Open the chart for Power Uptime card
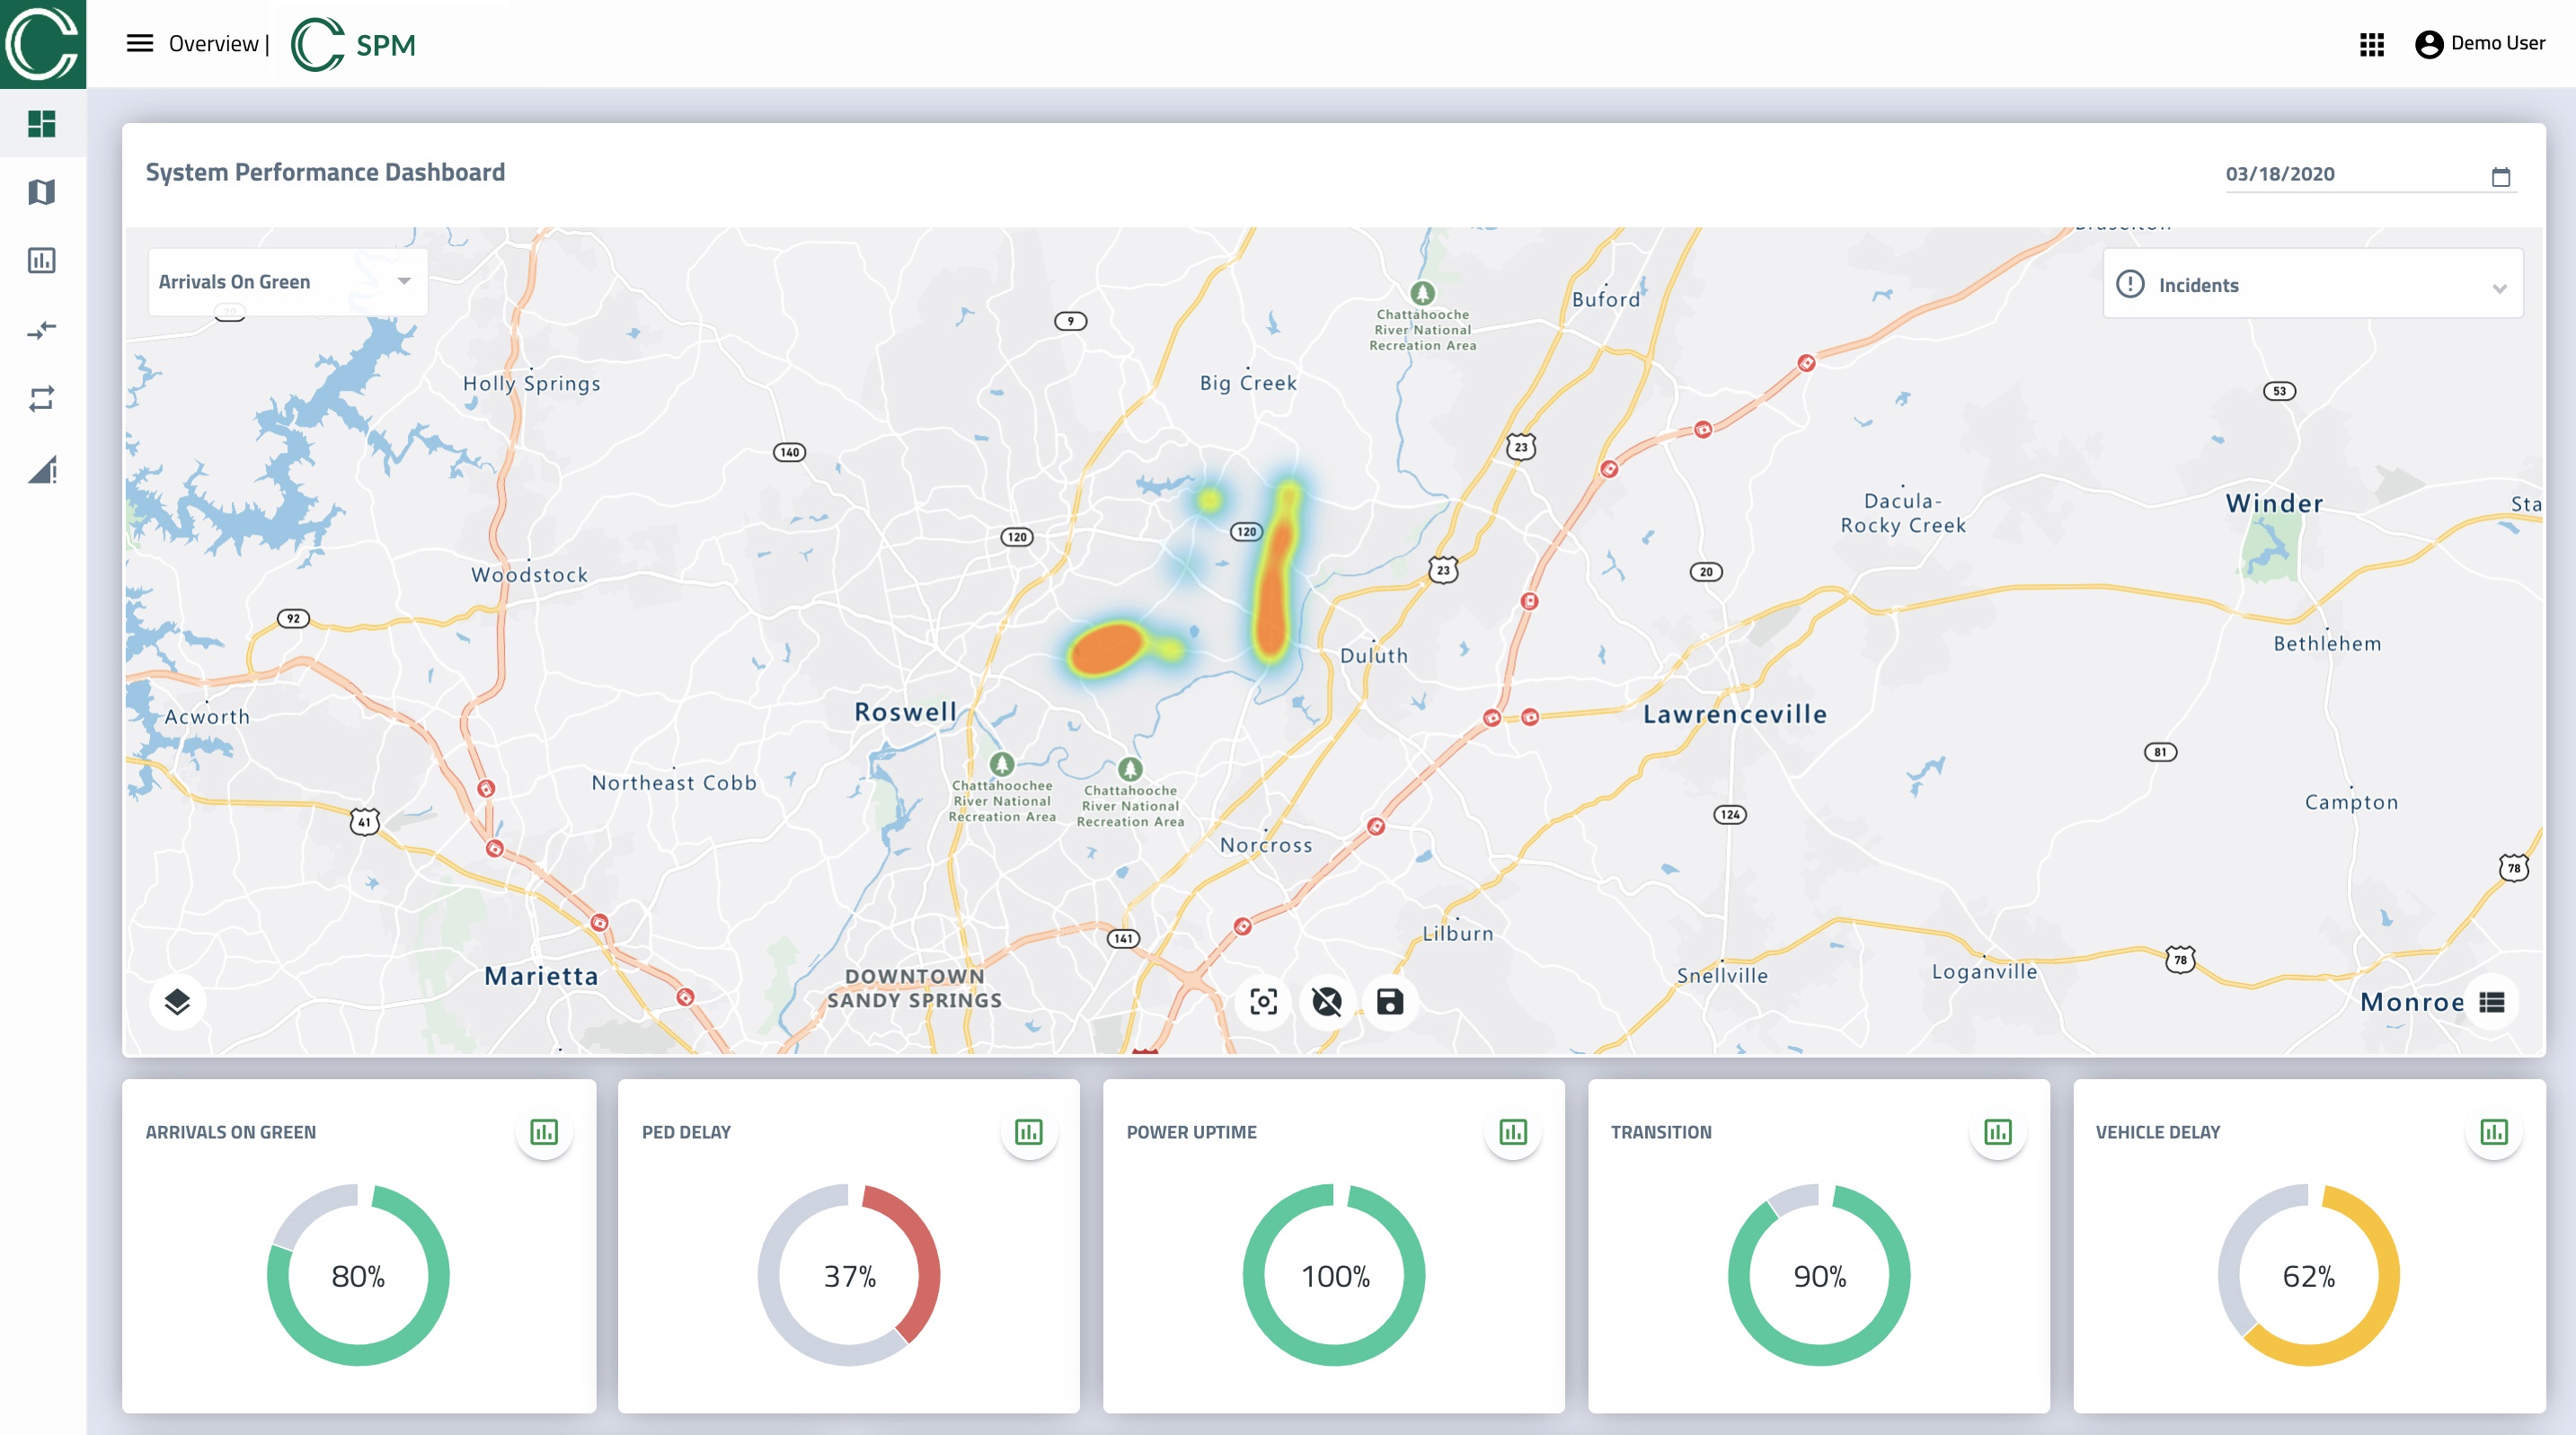Viewport: 2576px width, 1435px height. click(1514, 1132)
